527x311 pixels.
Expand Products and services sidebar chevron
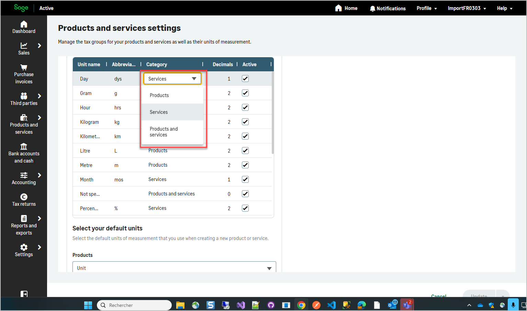tap(40, 118)
